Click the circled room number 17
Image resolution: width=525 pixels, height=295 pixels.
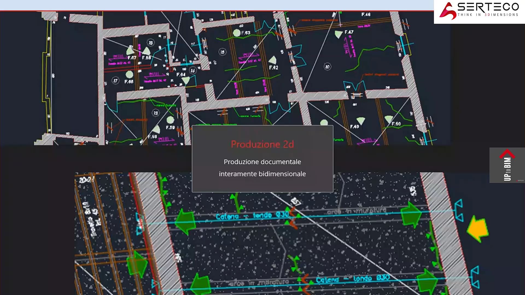click(115, 81)
